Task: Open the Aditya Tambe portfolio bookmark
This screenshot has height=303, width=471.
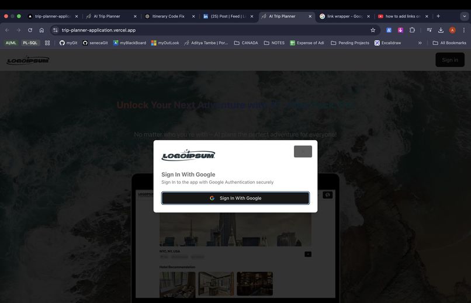Action: tap(206, 43)
